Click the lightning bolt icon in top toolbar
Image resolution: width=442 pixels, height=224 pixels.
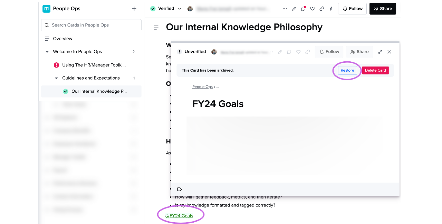(331, 9)
